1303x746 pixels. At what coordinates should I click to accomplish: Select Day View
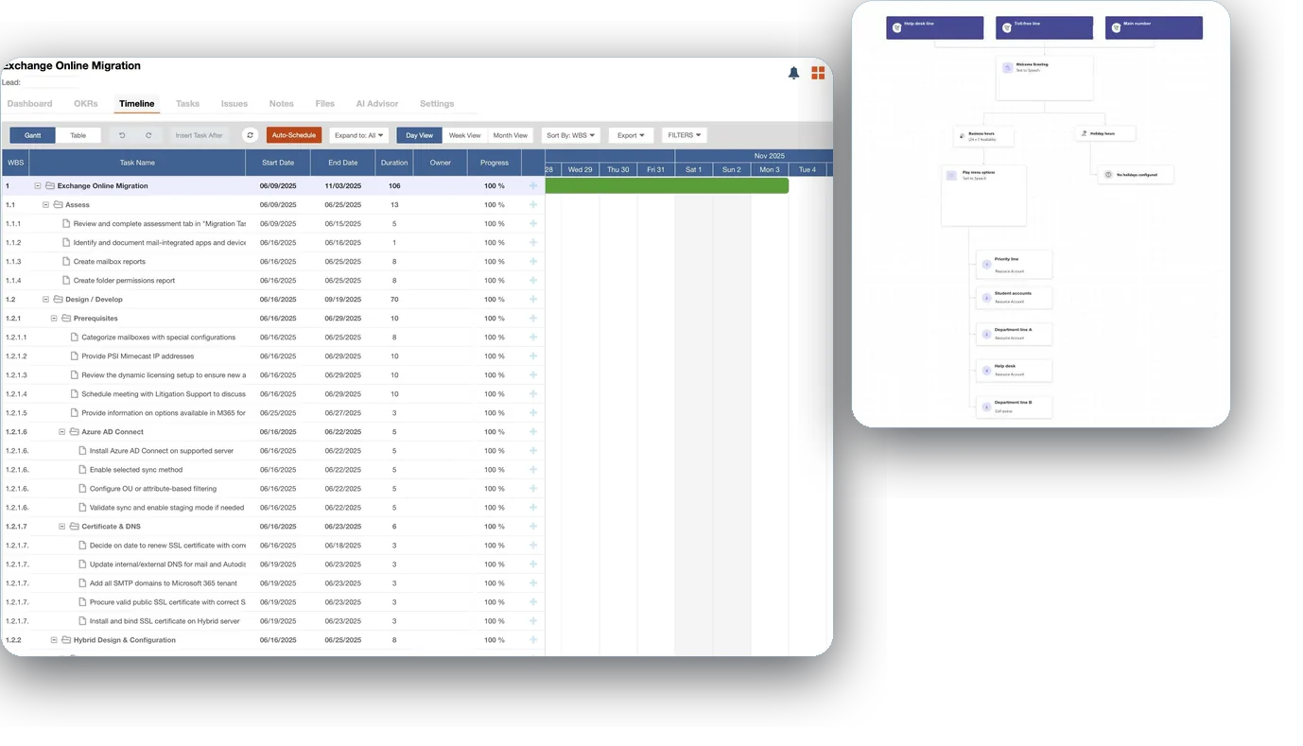419,135
